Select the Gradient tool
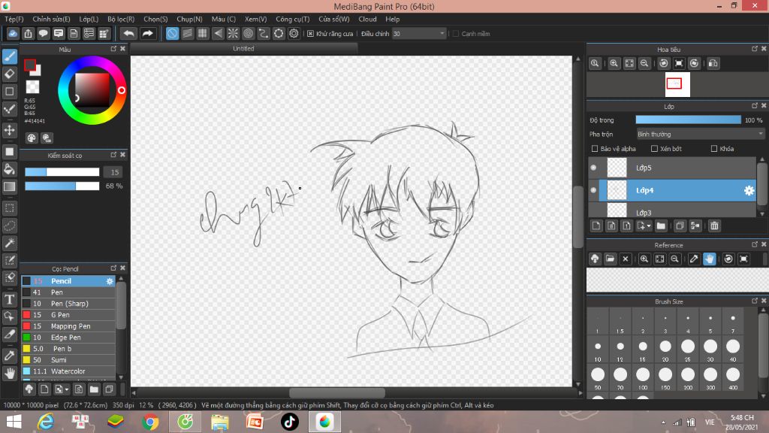This screenshot has width=769, height=433. click(x=10, y=186)
